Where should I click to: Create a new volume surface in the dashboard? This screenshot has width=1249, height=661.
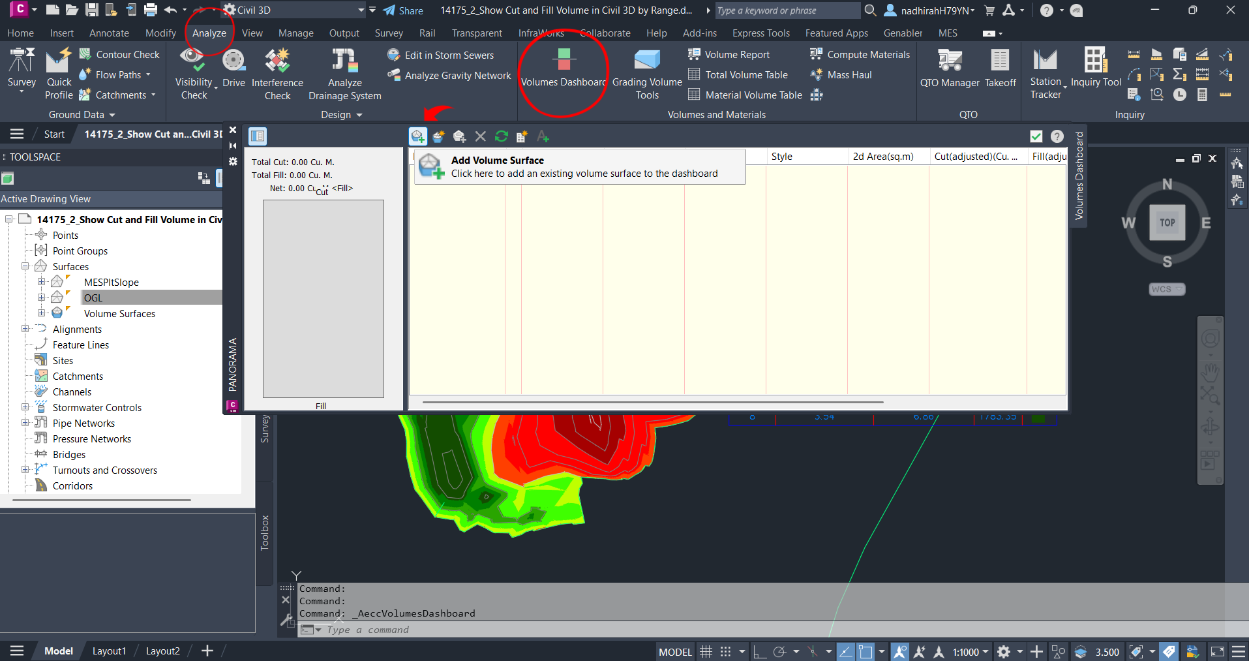[438, 136]
